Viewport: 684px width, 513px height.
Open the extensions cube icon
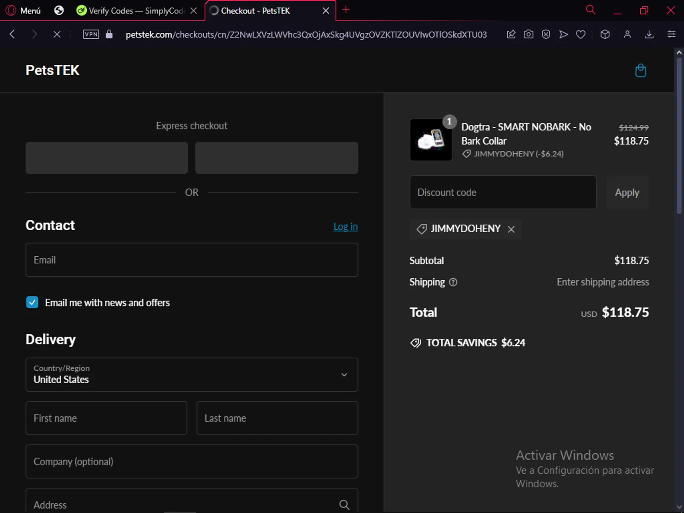pyautogui.click(x=605, y=34)
